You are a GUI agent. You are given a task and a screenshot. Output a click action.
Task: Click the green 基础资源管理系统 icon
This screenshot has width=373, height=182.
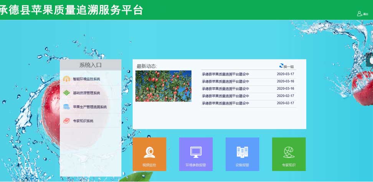coord(67,93)
